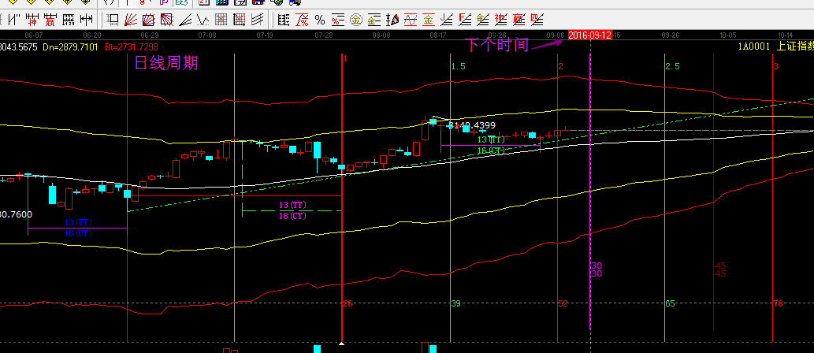Select the olive 金 with horizontal lines

[x=374, y=20]
